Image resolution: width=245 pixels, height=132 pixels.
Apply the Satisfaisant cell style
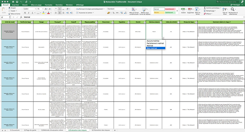[170, 12]
